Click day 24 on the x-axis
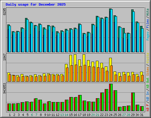Screen dimensions: 151x118 click(111, 115)
